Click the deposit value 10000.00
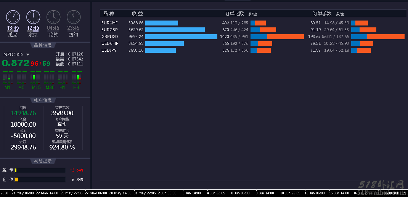 23,124
